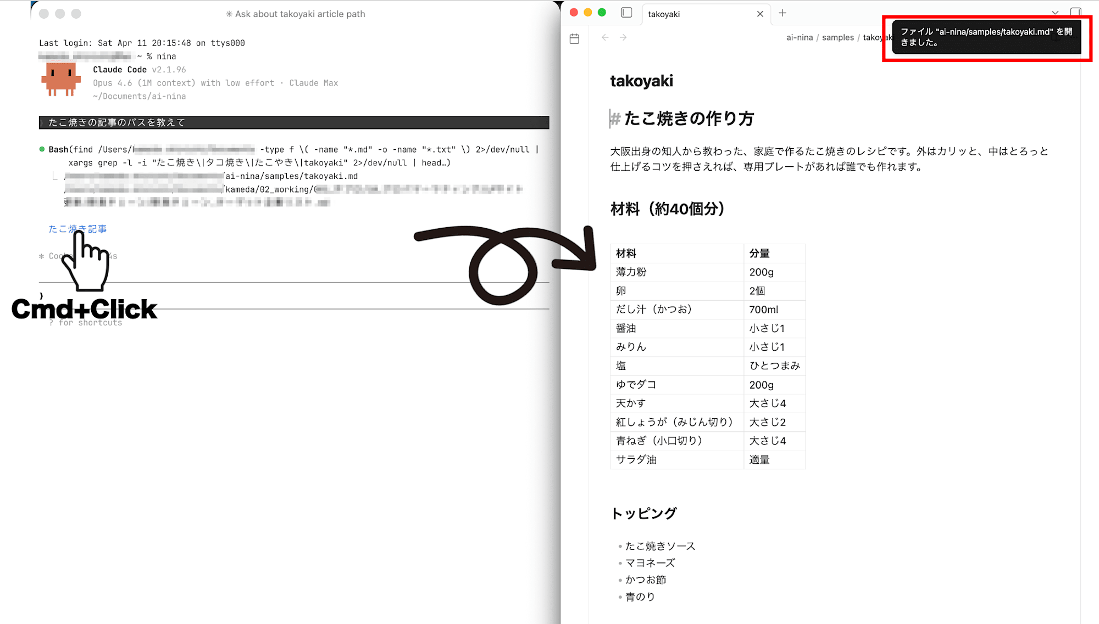Dismiss the file opened notification toast
Image resolution: width=1099 pixels, height=624 pixels.
pyautogui.click(x=986, y=37)
